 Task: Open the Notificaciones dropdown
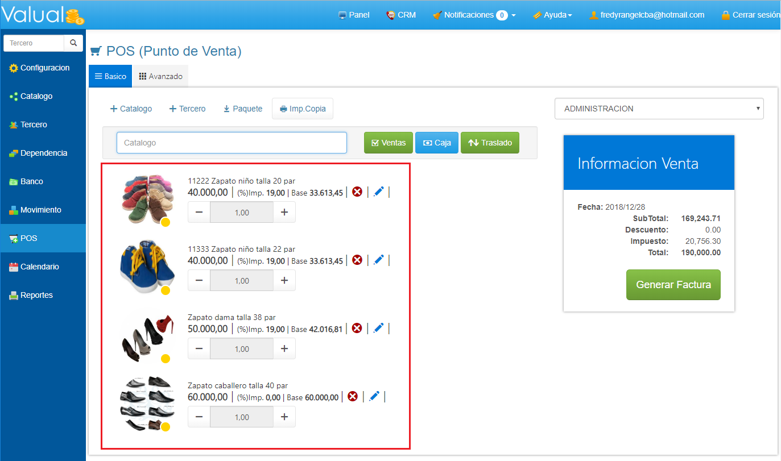[x=474, y=15]
